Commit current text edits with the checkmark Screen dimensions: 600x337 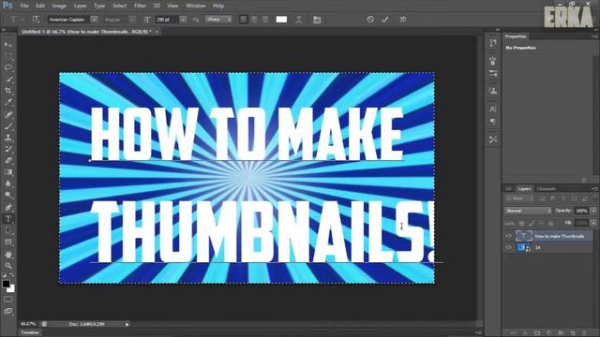[x=385, y=19]
